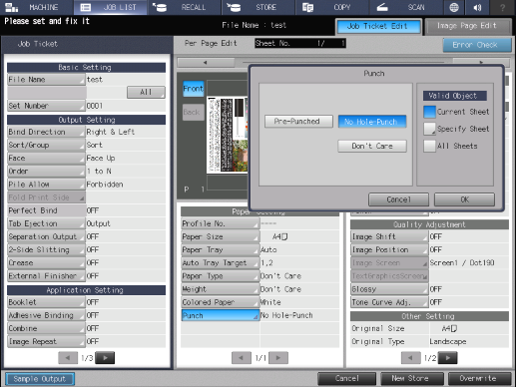The width and height of the screenshot is (516, 387).
Task: Choose Pre-Punched in Punch dialog
Action: coord(298,122)
